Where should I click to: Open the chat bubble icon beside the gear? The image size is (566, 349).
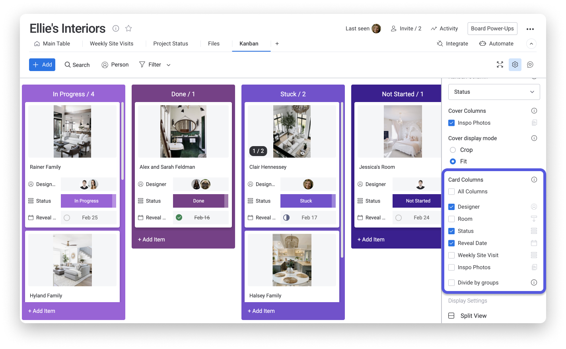pyautogui.click(x=530, y=65)
